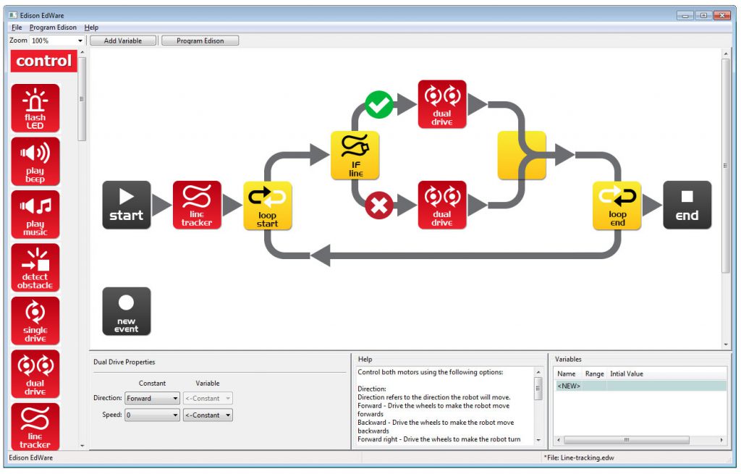Pick the single drive block

point(35,321)
